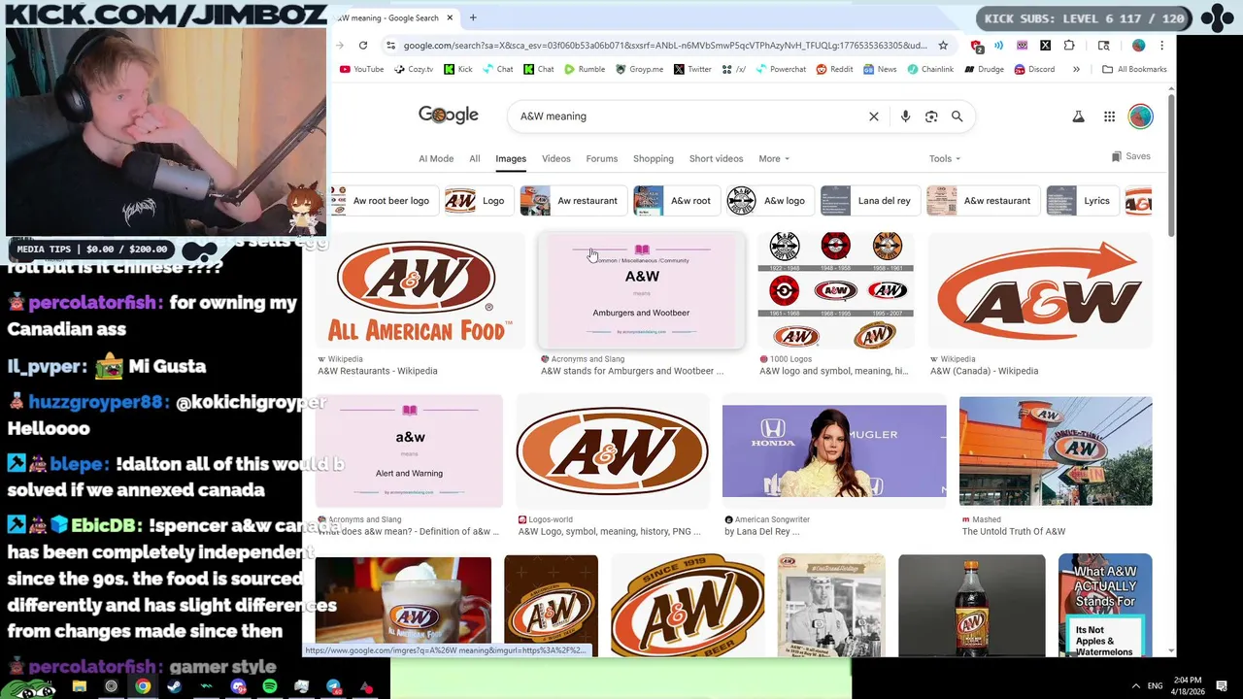Open the Amburgers and Wootbeer image

(642, 291)
